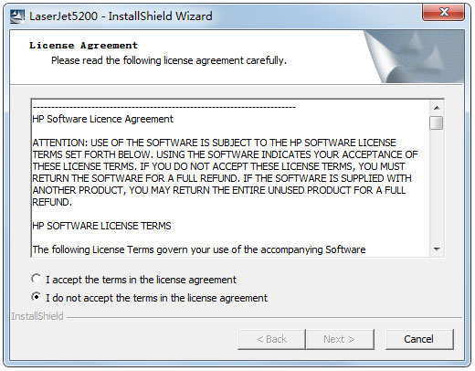Select "I accept the terms" radio button
This screenshot has width=475, height=371.
click(36, 279)
